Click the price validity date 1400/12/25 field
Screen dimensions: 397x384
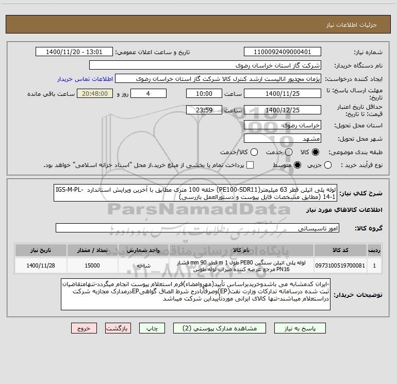coord(283,110)
